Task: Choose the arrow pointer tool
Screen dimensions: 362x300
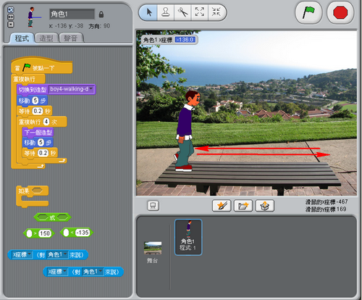Action: pyautogui.click(x=149, y=12)
